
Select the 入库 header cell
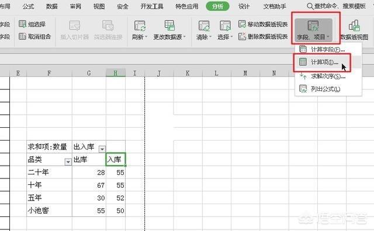tap(116, 159)
